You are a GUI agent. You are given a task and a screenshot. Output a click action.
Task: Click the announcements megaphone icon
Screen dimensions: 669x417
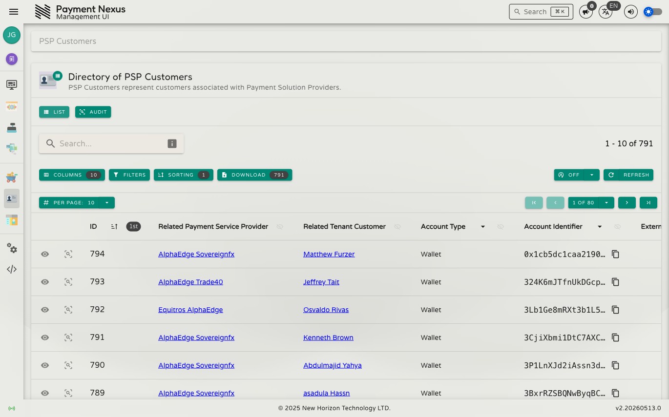(x=585, y=12)
